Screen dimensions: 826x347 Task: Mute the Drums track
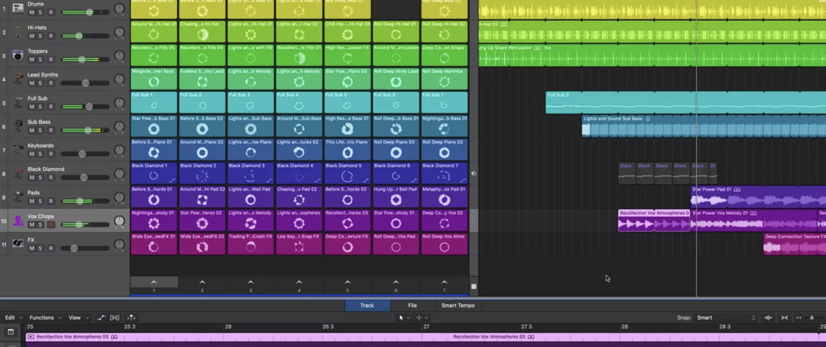pyautogui.click(x=32, y=12)
